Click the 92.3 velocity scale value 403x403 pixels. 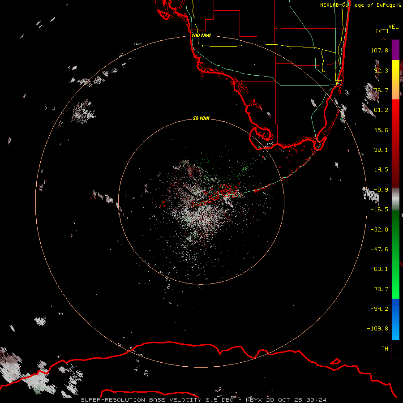pos(381,70)
